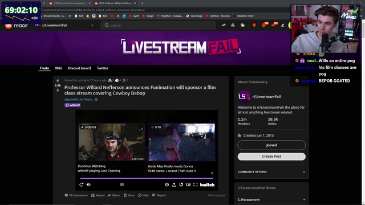The width and height of the screenshot is (365, 205).
Task: Click the Twitch logo in the player
Action: [x=207, y=184]
